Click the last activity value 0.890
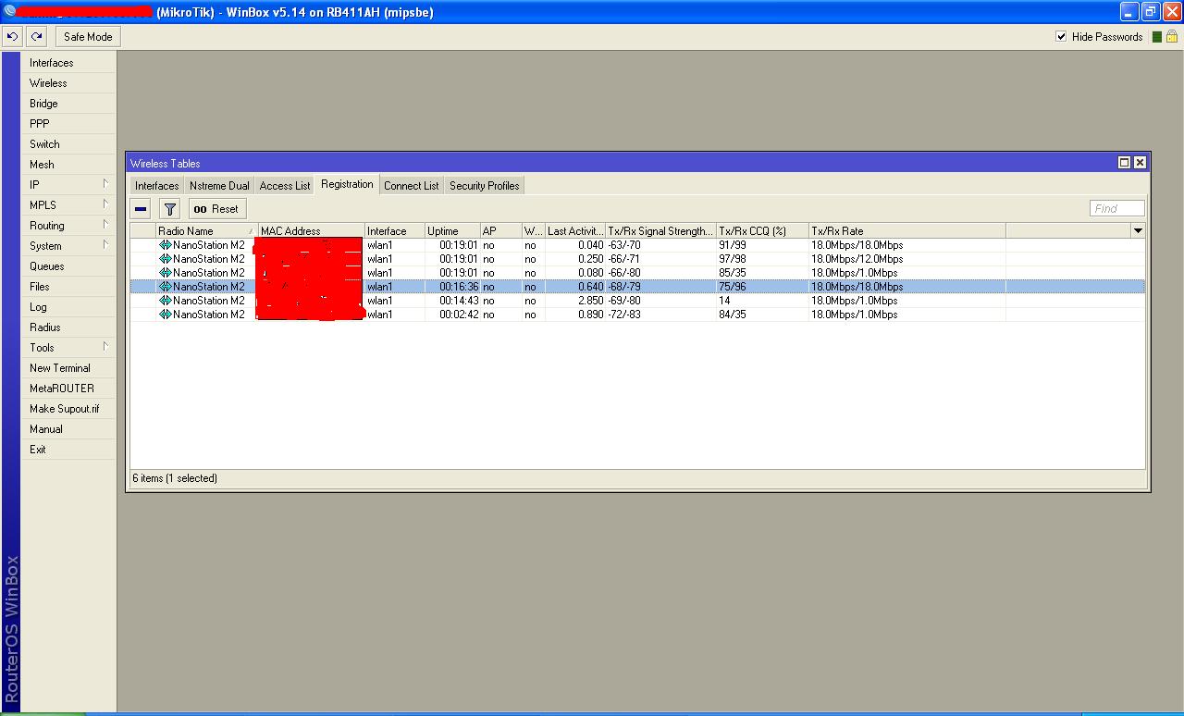The image size is (1184, 716). (590, 315)
